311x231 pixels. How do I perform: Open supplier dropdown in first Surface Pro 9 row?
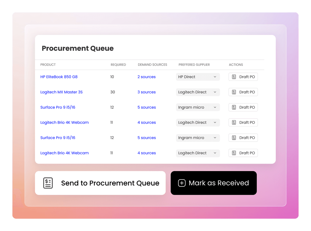[x=198, y=107]
